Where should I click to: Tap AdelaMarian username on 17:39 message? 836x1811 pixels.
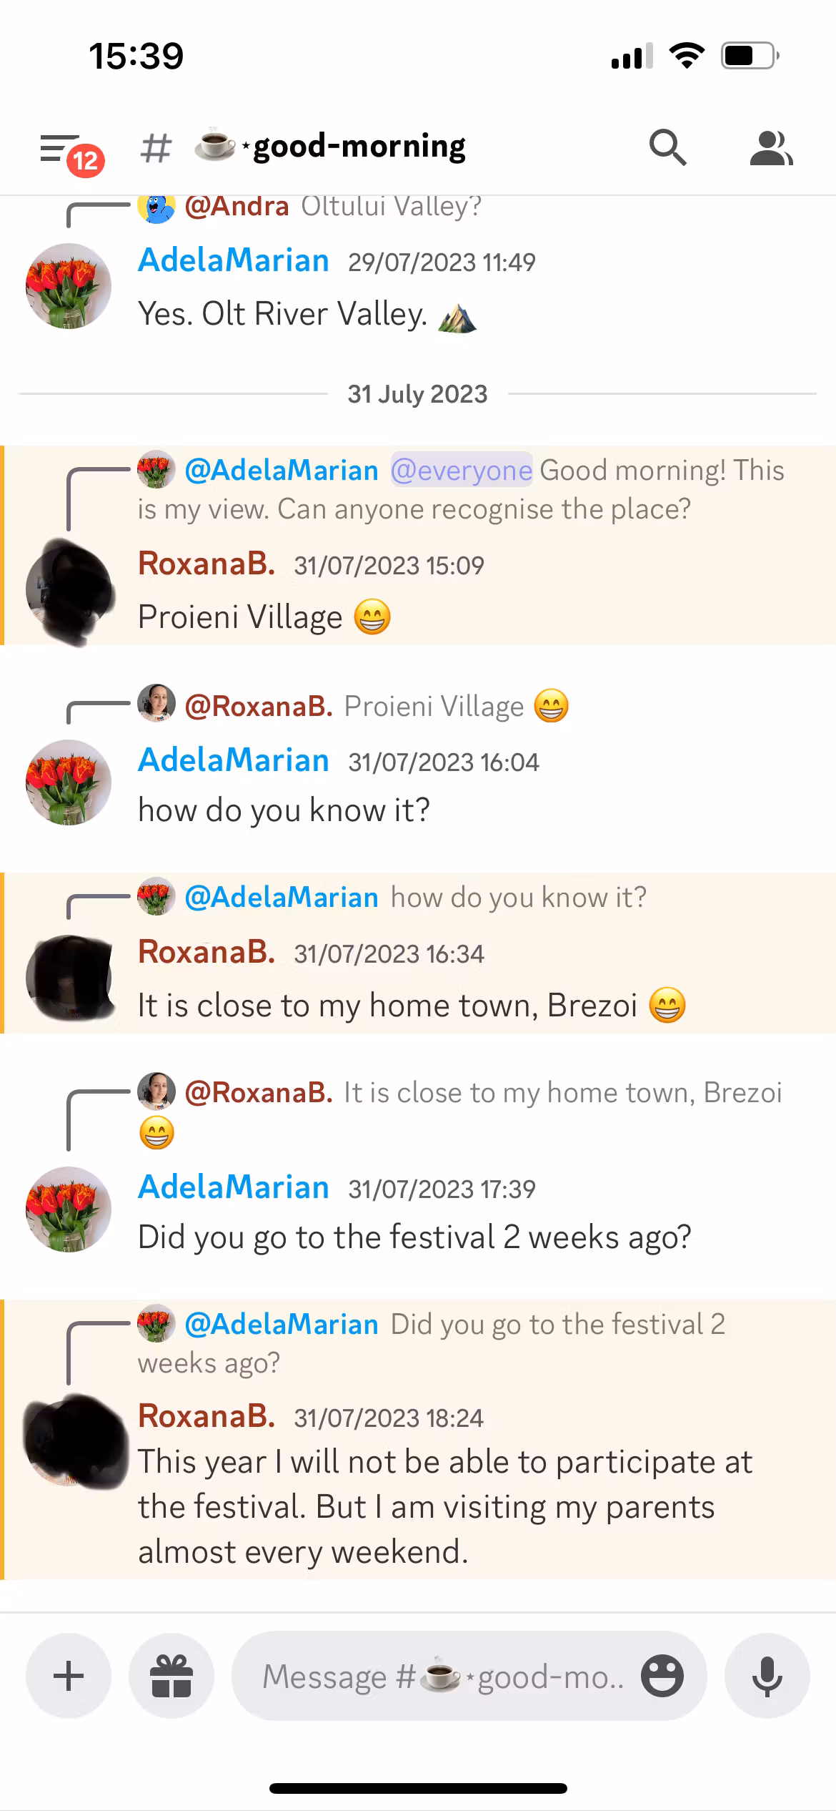(x=234, y=1187)
